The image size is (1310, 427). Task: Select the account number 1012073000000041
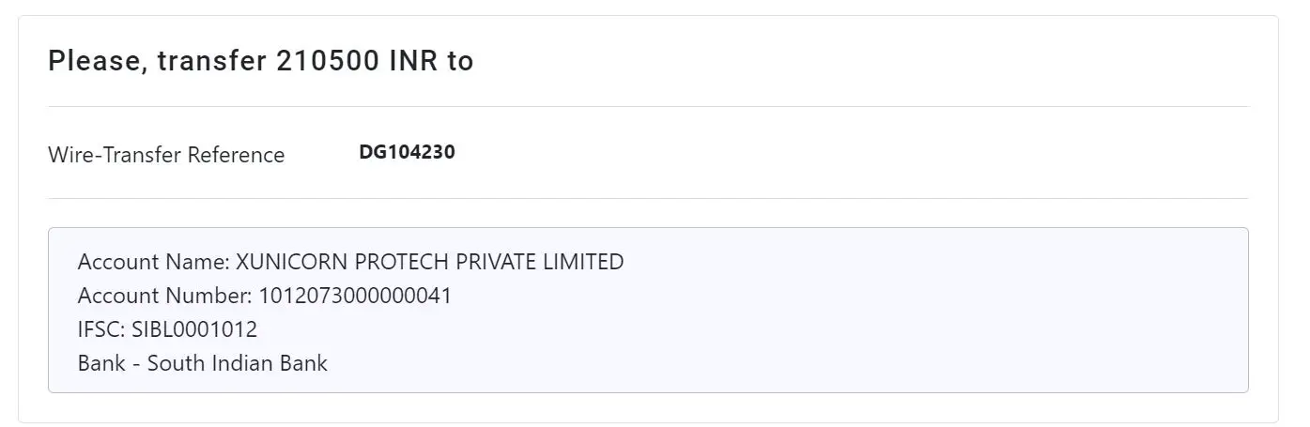click(x=355, y=296)
